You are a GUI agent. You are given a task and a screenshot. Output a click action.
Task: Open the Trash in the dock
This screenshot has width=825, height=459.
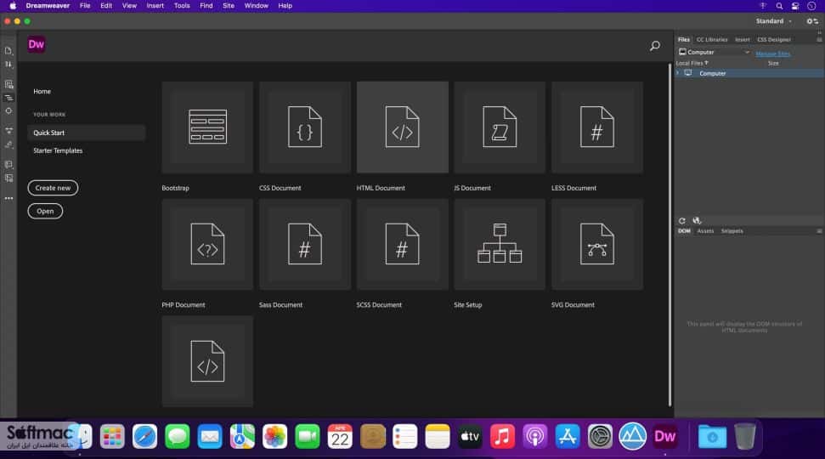click(x=745, y=436)
